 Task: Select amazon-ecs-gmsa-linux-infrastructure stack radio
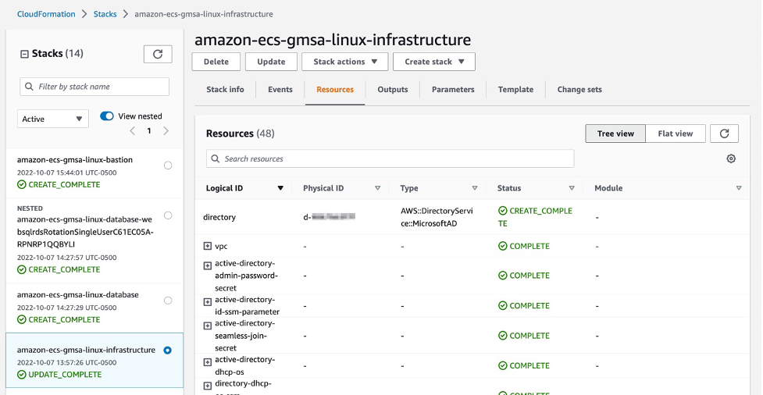point(168,351)
